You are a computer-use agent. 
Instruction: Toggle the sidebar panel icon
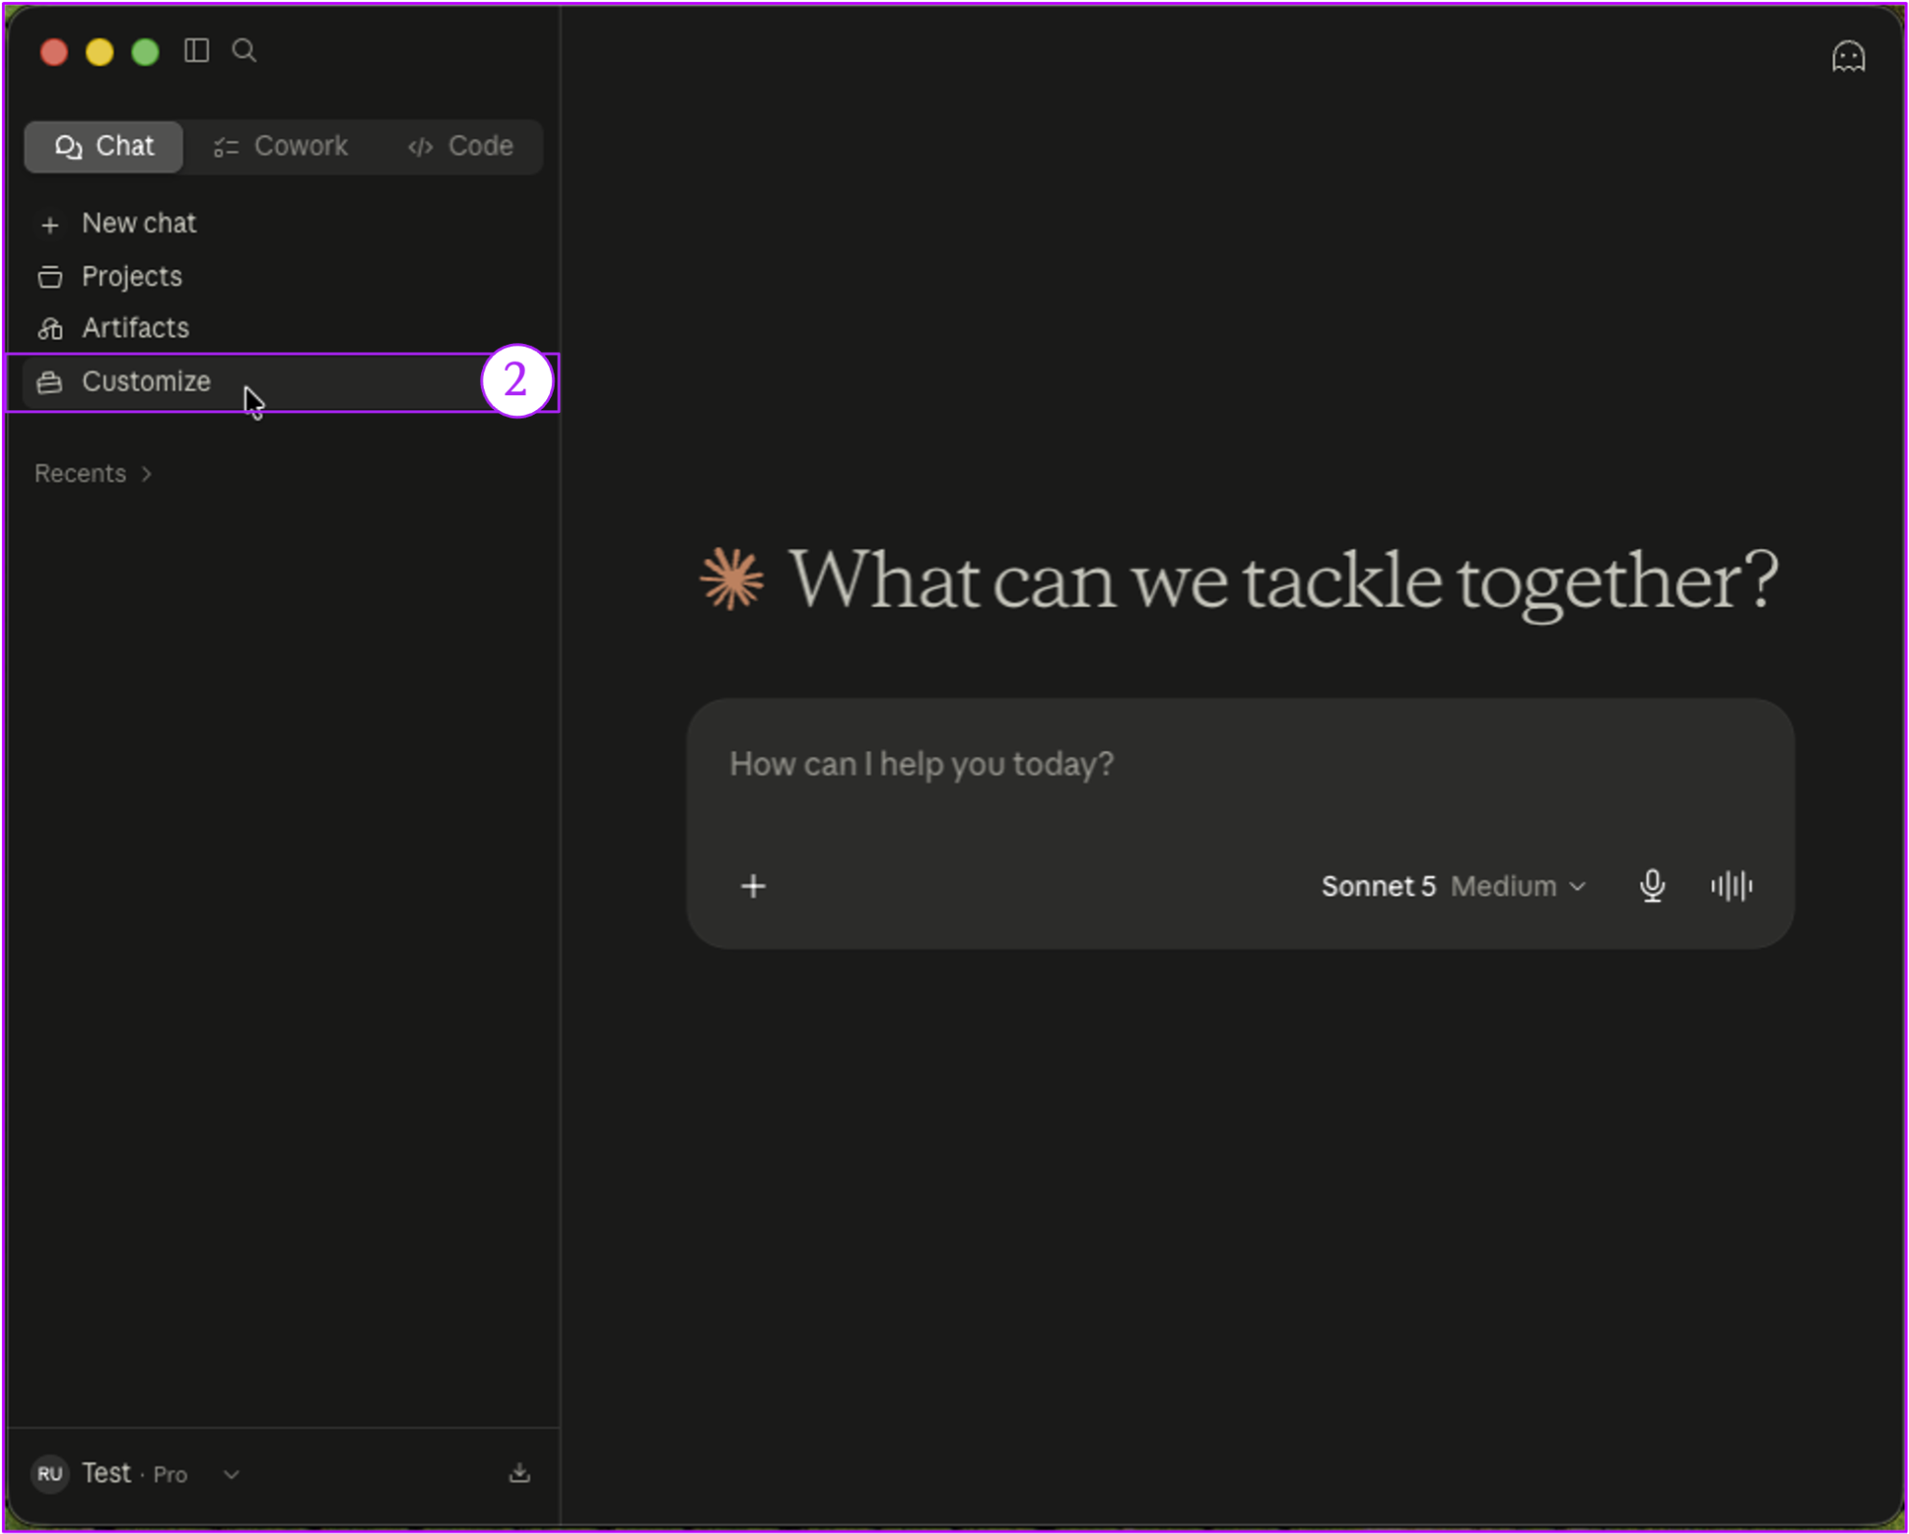(196, 50)
